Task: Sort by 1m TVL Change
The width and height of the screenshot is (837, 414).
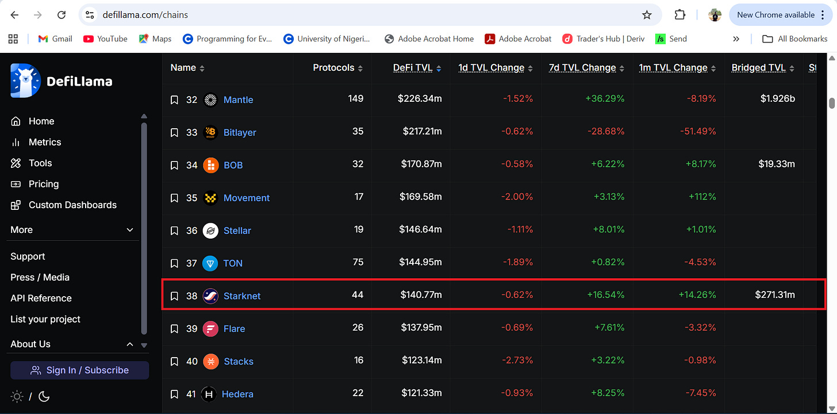Action: tap(678, 68)
